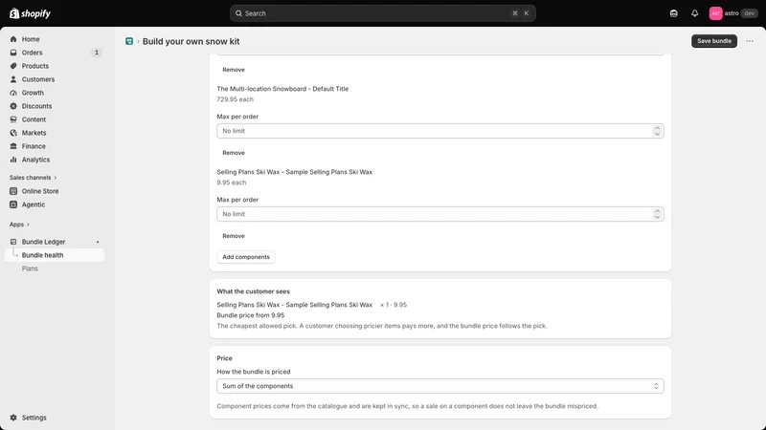Click the Shopify logo
The width and height of the screenshot is (766, 430).
[30, 13]
